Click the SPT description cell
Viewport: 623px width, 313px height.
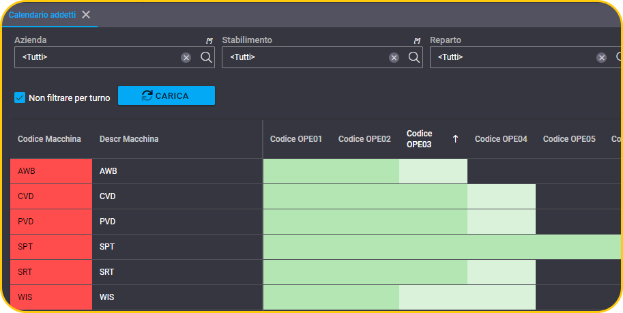pos(177,247)
